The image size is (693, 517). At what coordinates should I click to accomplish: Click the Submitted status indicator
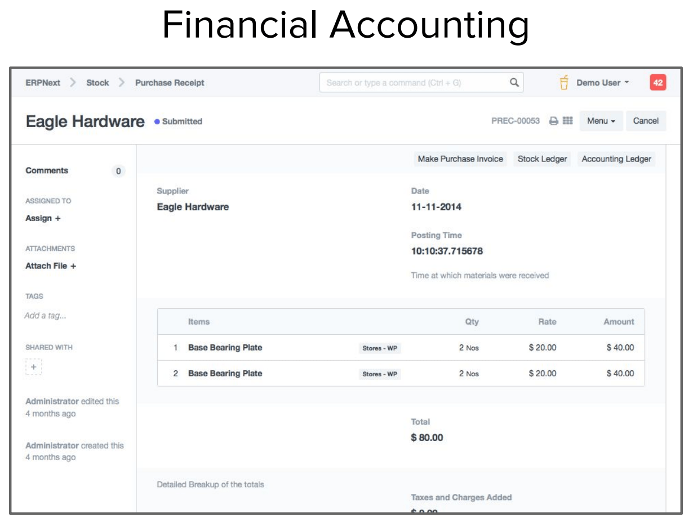(x=178, y=122)
